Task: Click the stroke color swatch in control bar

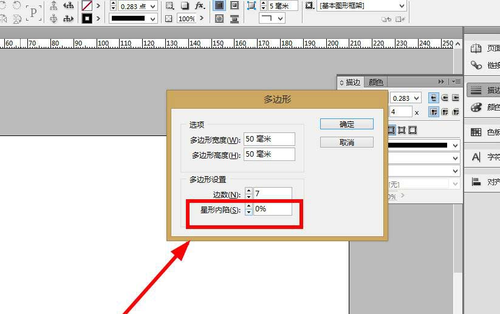Action: coord(87,18)
